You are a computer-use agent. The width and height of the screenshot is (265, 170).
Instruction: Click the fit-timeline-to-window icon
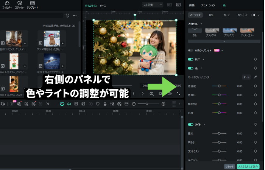click(126, 104)
